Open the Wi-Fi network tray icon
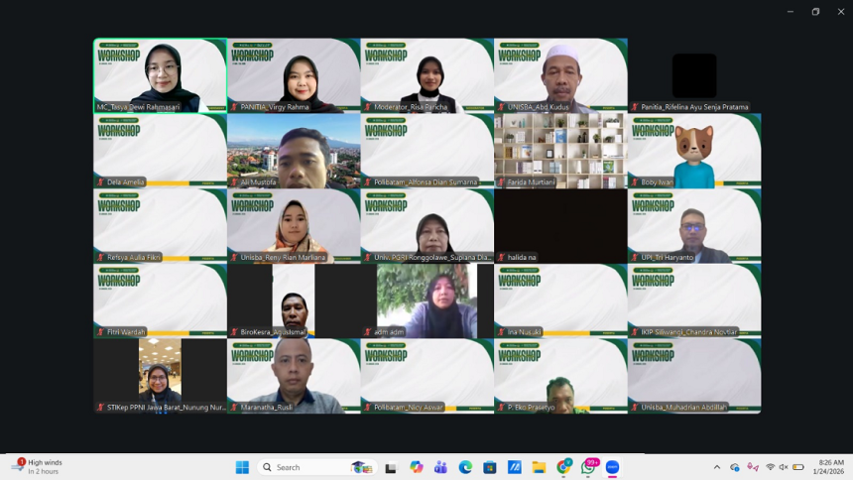 click(771, 467)
